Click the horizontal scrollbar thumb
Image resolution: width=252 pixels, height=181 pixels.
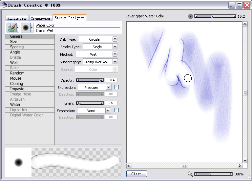[x=184, y=166]
